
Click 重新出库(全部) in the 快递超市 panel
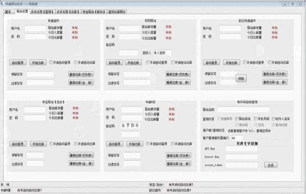pos(81,82)
